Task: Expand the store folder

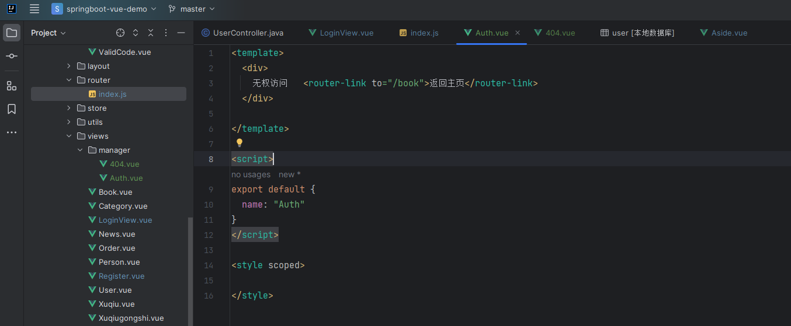Action: [69, 108]
